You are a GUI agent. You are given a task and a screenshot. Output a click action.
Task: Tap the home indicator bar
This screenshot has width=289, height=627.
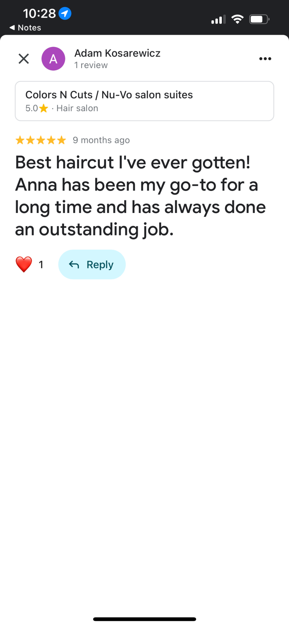[x=144, y=619]
